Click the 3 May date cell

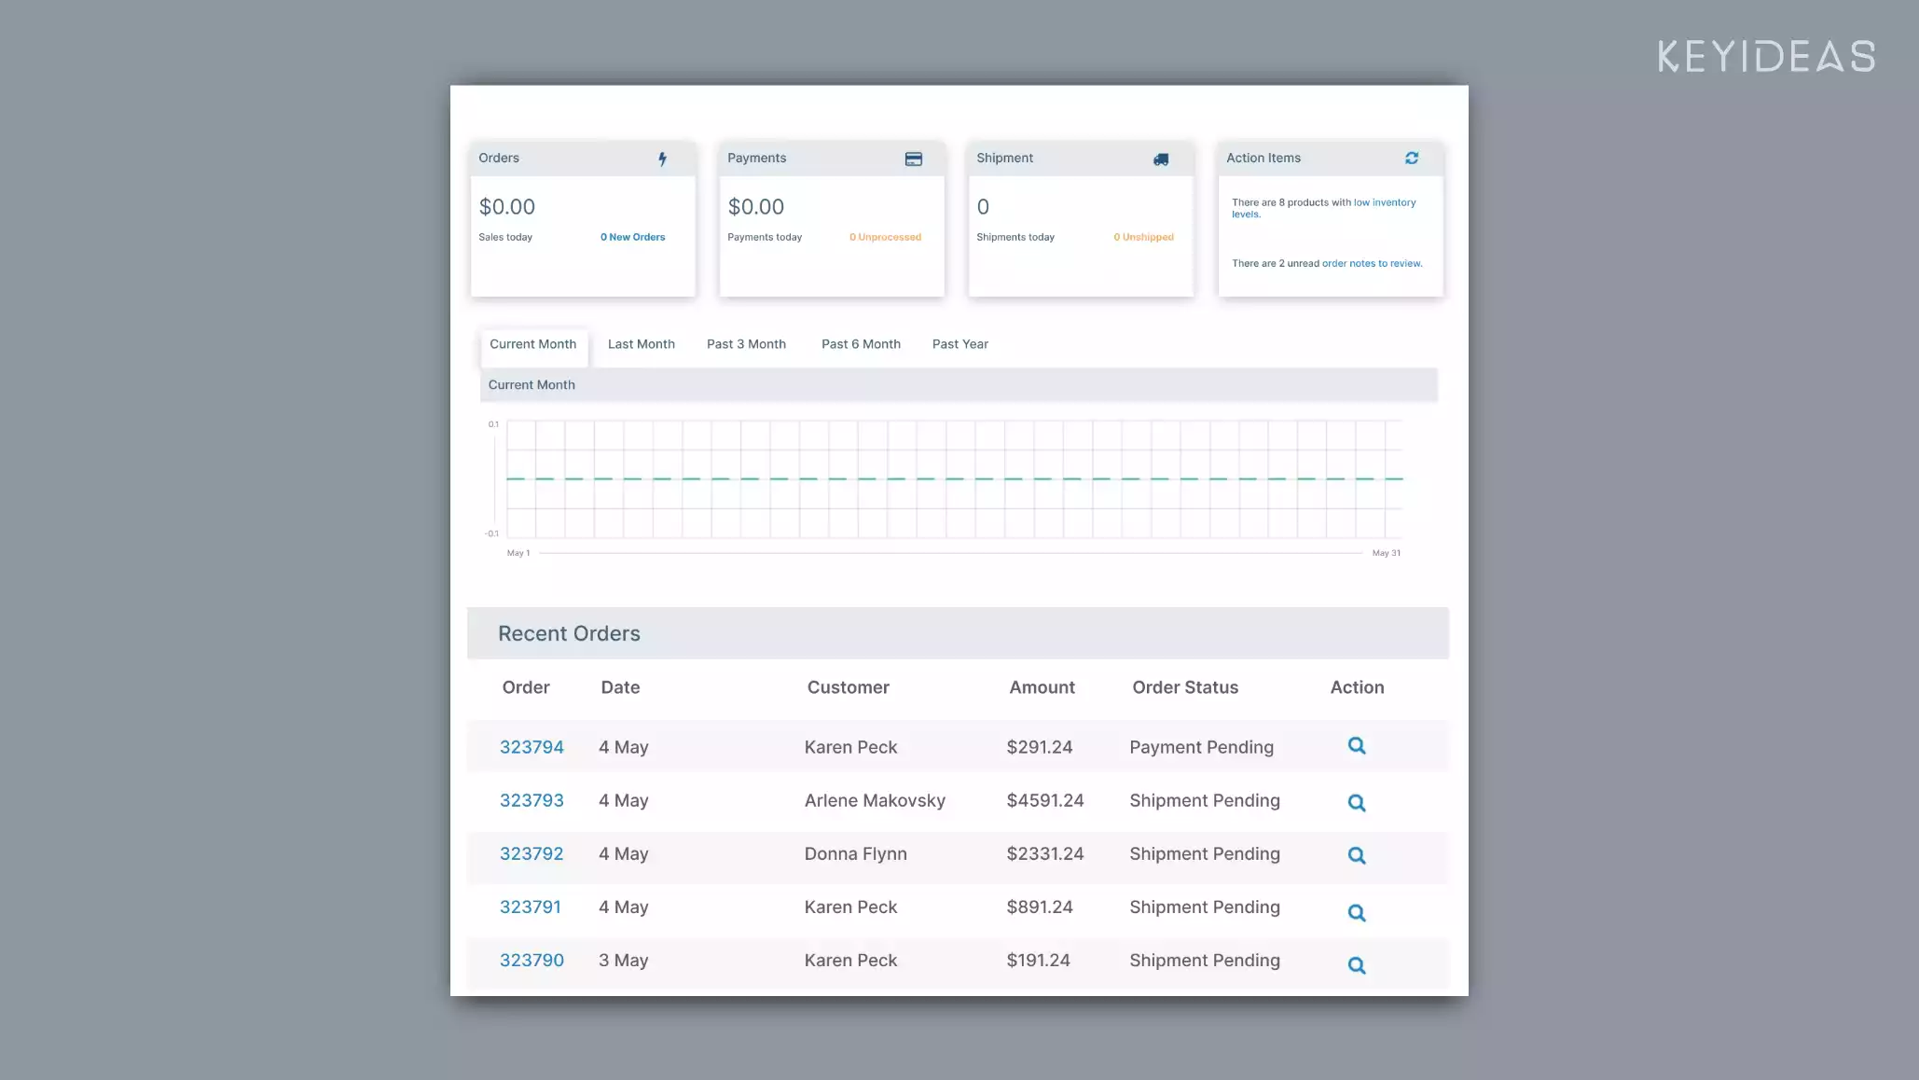click(x=623, y=960)
